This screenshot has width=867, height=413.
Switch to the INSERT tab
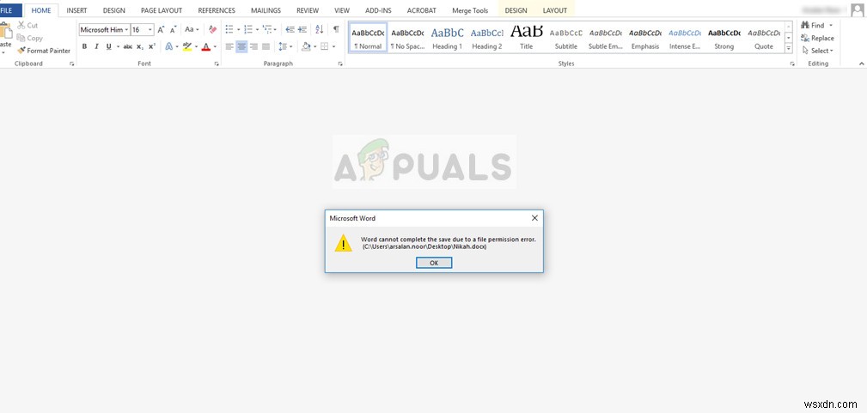[76, 10]
